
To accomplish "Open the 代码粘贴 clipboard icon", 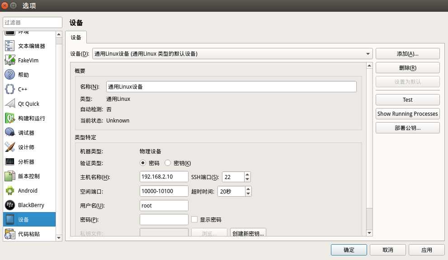I will pyautogui.click(x=9, y=234).
